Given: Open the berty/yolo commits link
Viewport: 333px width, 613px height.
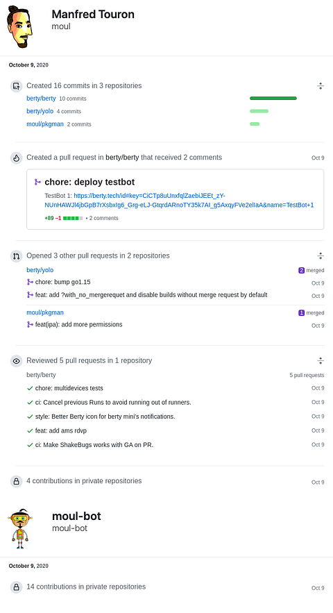Looking at the screenshot, I should point(40,111).
